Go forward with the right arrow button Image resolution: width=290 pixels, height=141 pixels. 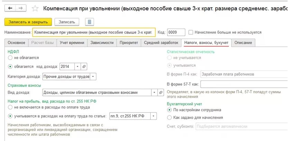21,8
